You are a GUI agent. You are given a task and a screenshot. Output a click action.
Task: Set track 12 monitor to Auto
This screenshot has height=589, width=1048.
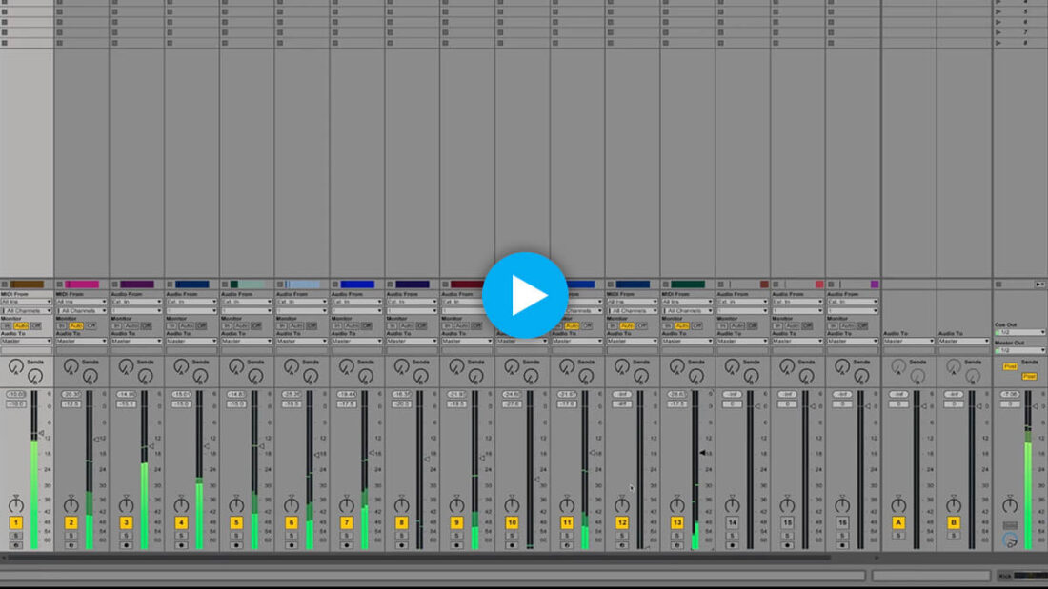coord(627,325)
